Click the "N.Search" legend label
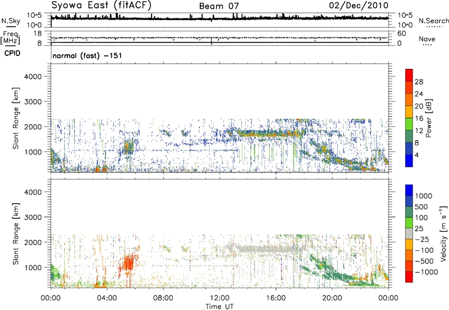Screen dimensions: 449x310 tap(434, 21)
